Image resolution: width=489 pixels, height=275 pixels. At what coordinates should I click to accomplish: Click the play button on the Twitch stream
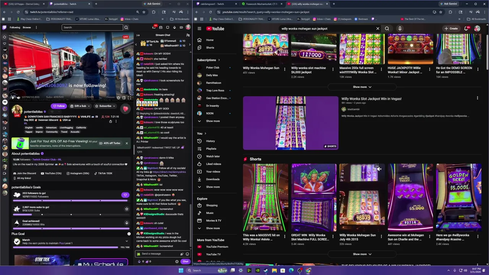tap(13, 97)
